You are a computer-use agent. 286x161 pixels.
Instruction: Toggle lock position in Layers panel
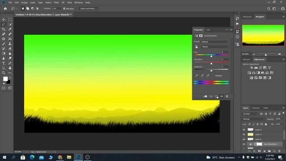click(x=257, y=124)
